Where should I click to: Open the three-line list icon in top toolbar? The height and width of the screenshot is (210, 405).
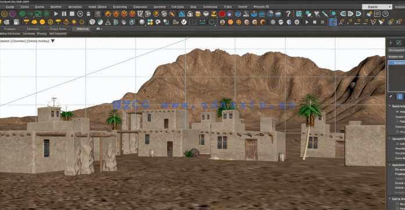point(98,14)
